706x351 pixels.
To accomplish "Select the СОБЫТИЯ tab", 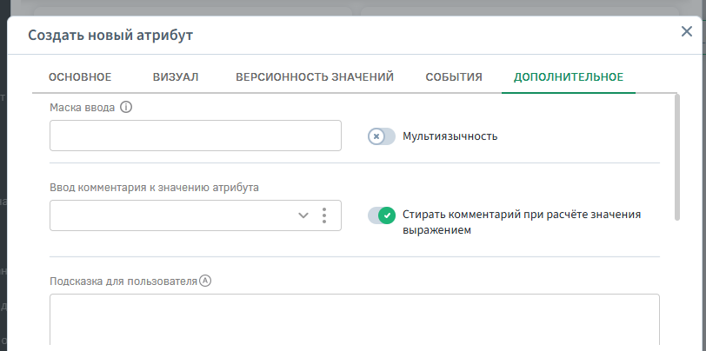I will 454,77.
